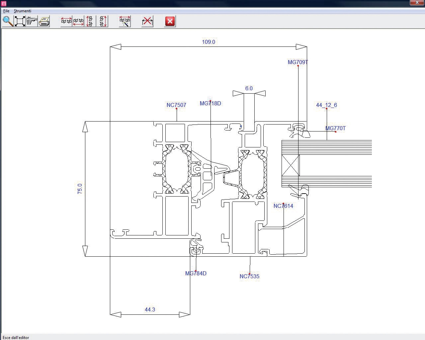425x340 pixels.
Task: Run the automatic dimensioning wand tool
Action: (125, 21)
